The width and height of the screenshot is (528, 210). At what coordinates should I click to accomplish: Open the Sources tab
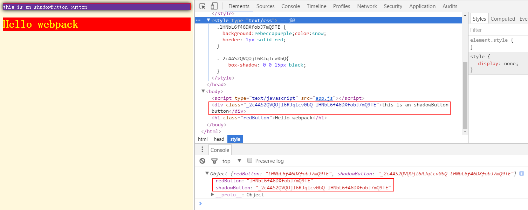click(265, 6)
